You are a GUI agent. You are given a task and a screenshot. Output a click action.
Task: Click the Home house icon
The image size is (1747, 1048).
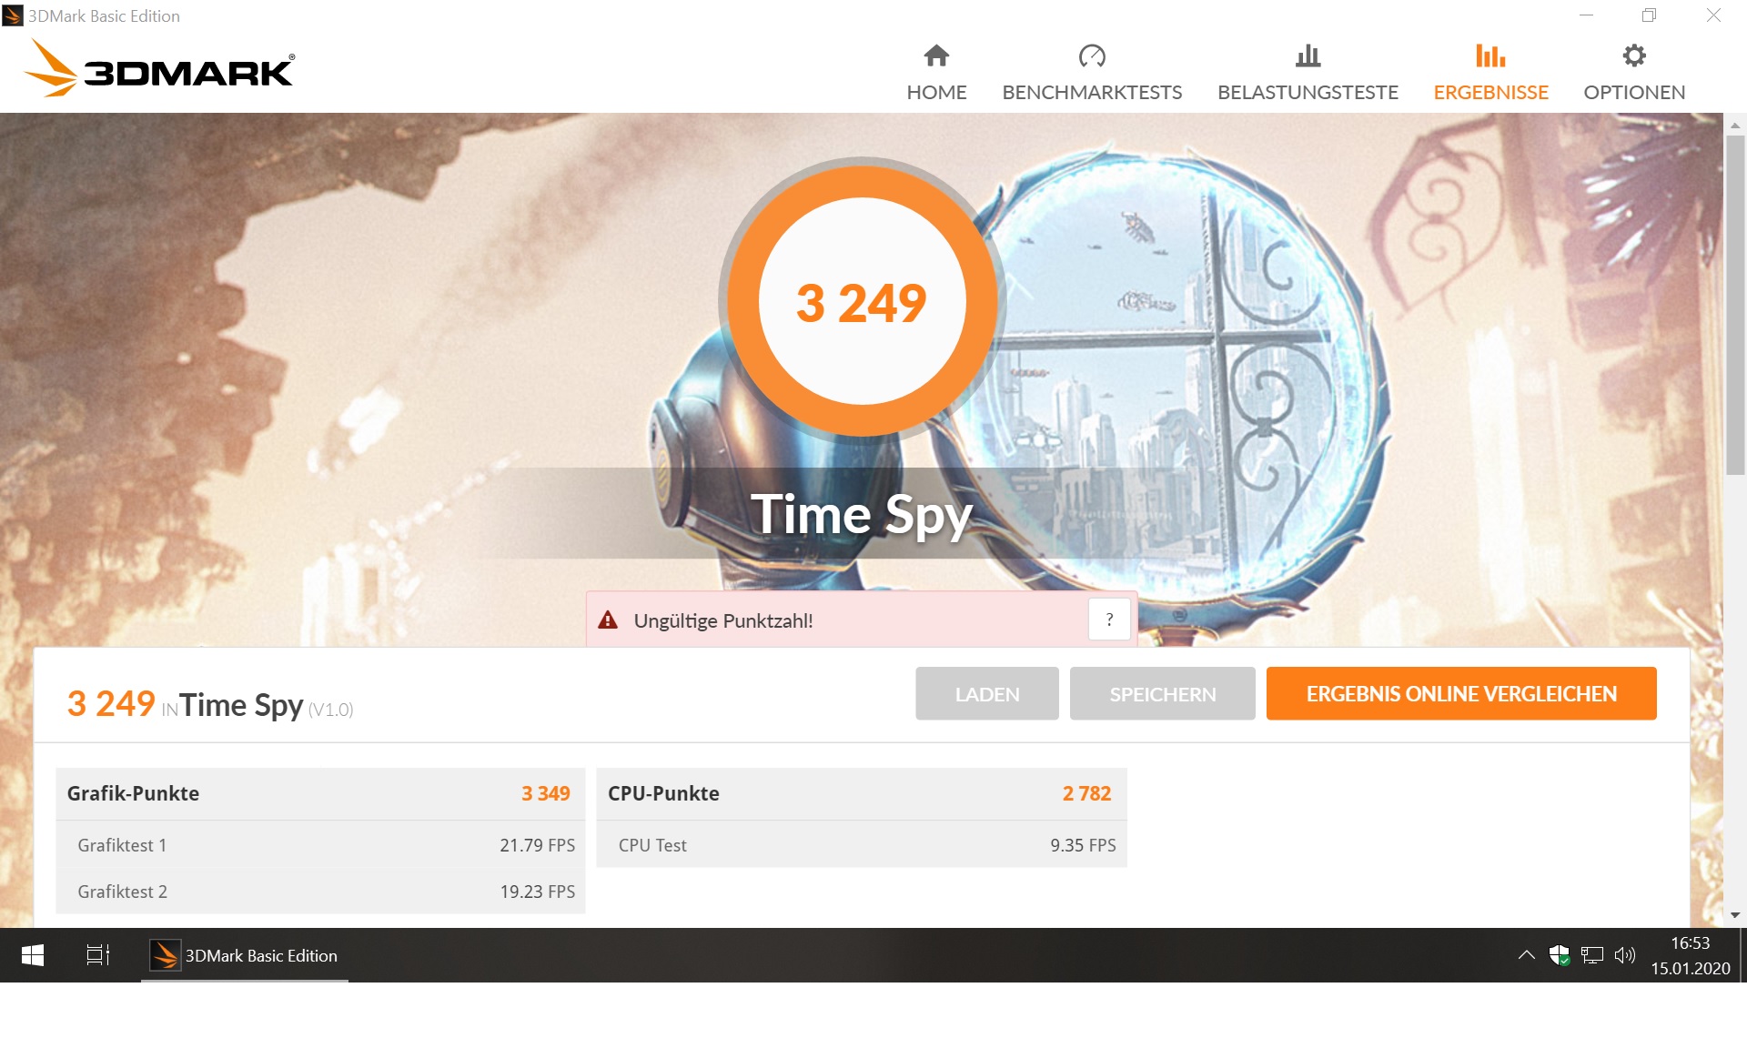pyautogui.click(x=936, y=56)
